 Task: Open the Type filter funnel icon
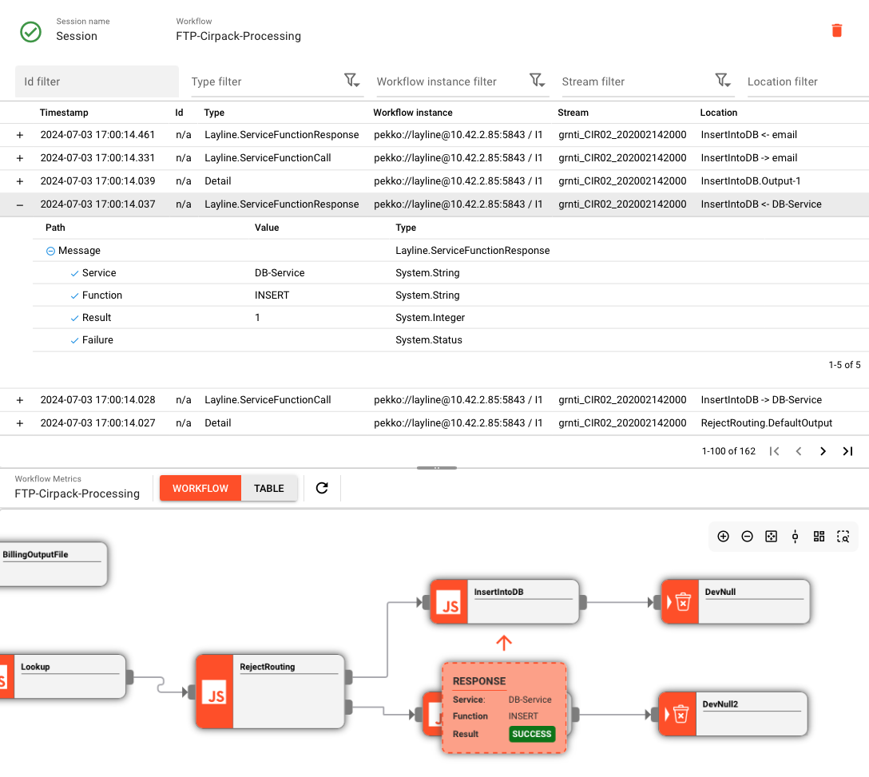click(351, 81)
